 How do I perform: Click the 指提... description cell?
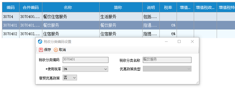click(x=151, y=34)
